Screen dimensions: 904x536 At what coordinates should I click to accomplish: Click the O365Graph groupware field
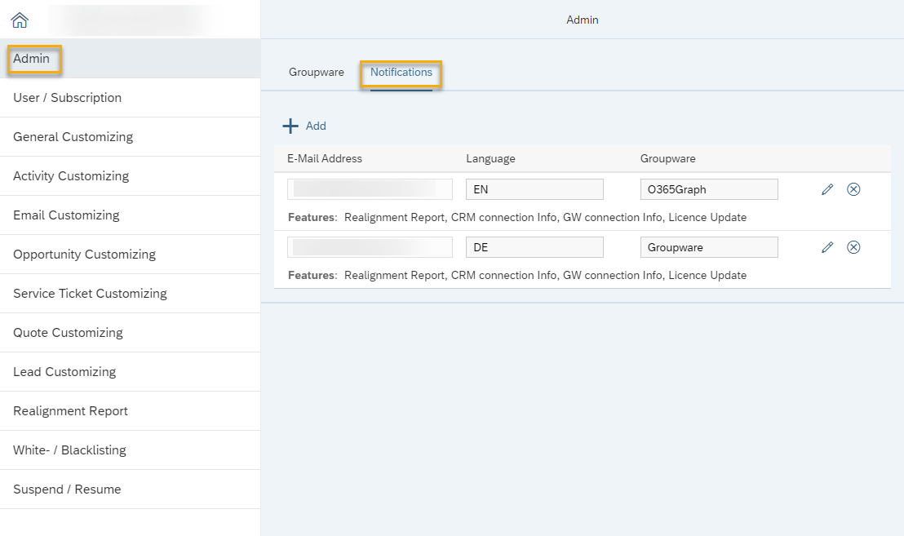[x=708, y=189]
